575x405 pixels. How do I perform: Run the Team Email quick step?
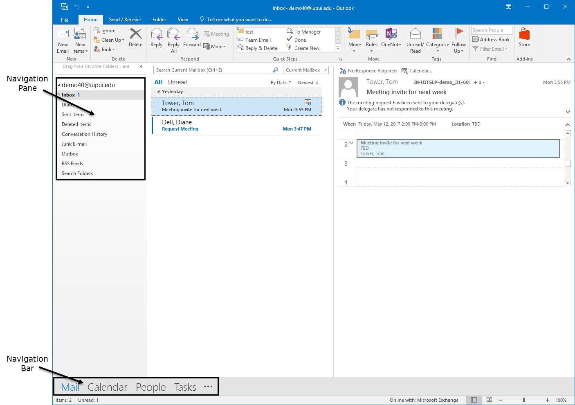pyautogui.click(x=254, y=40)
